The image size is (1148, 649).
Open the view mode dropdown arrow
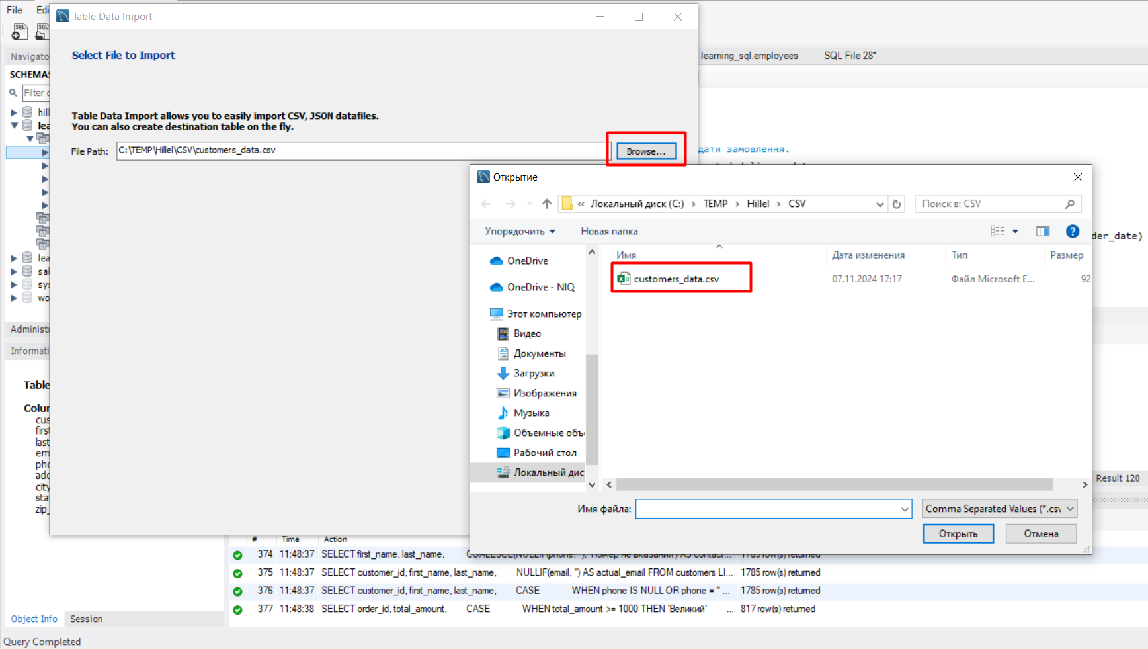click(1015, 231)
